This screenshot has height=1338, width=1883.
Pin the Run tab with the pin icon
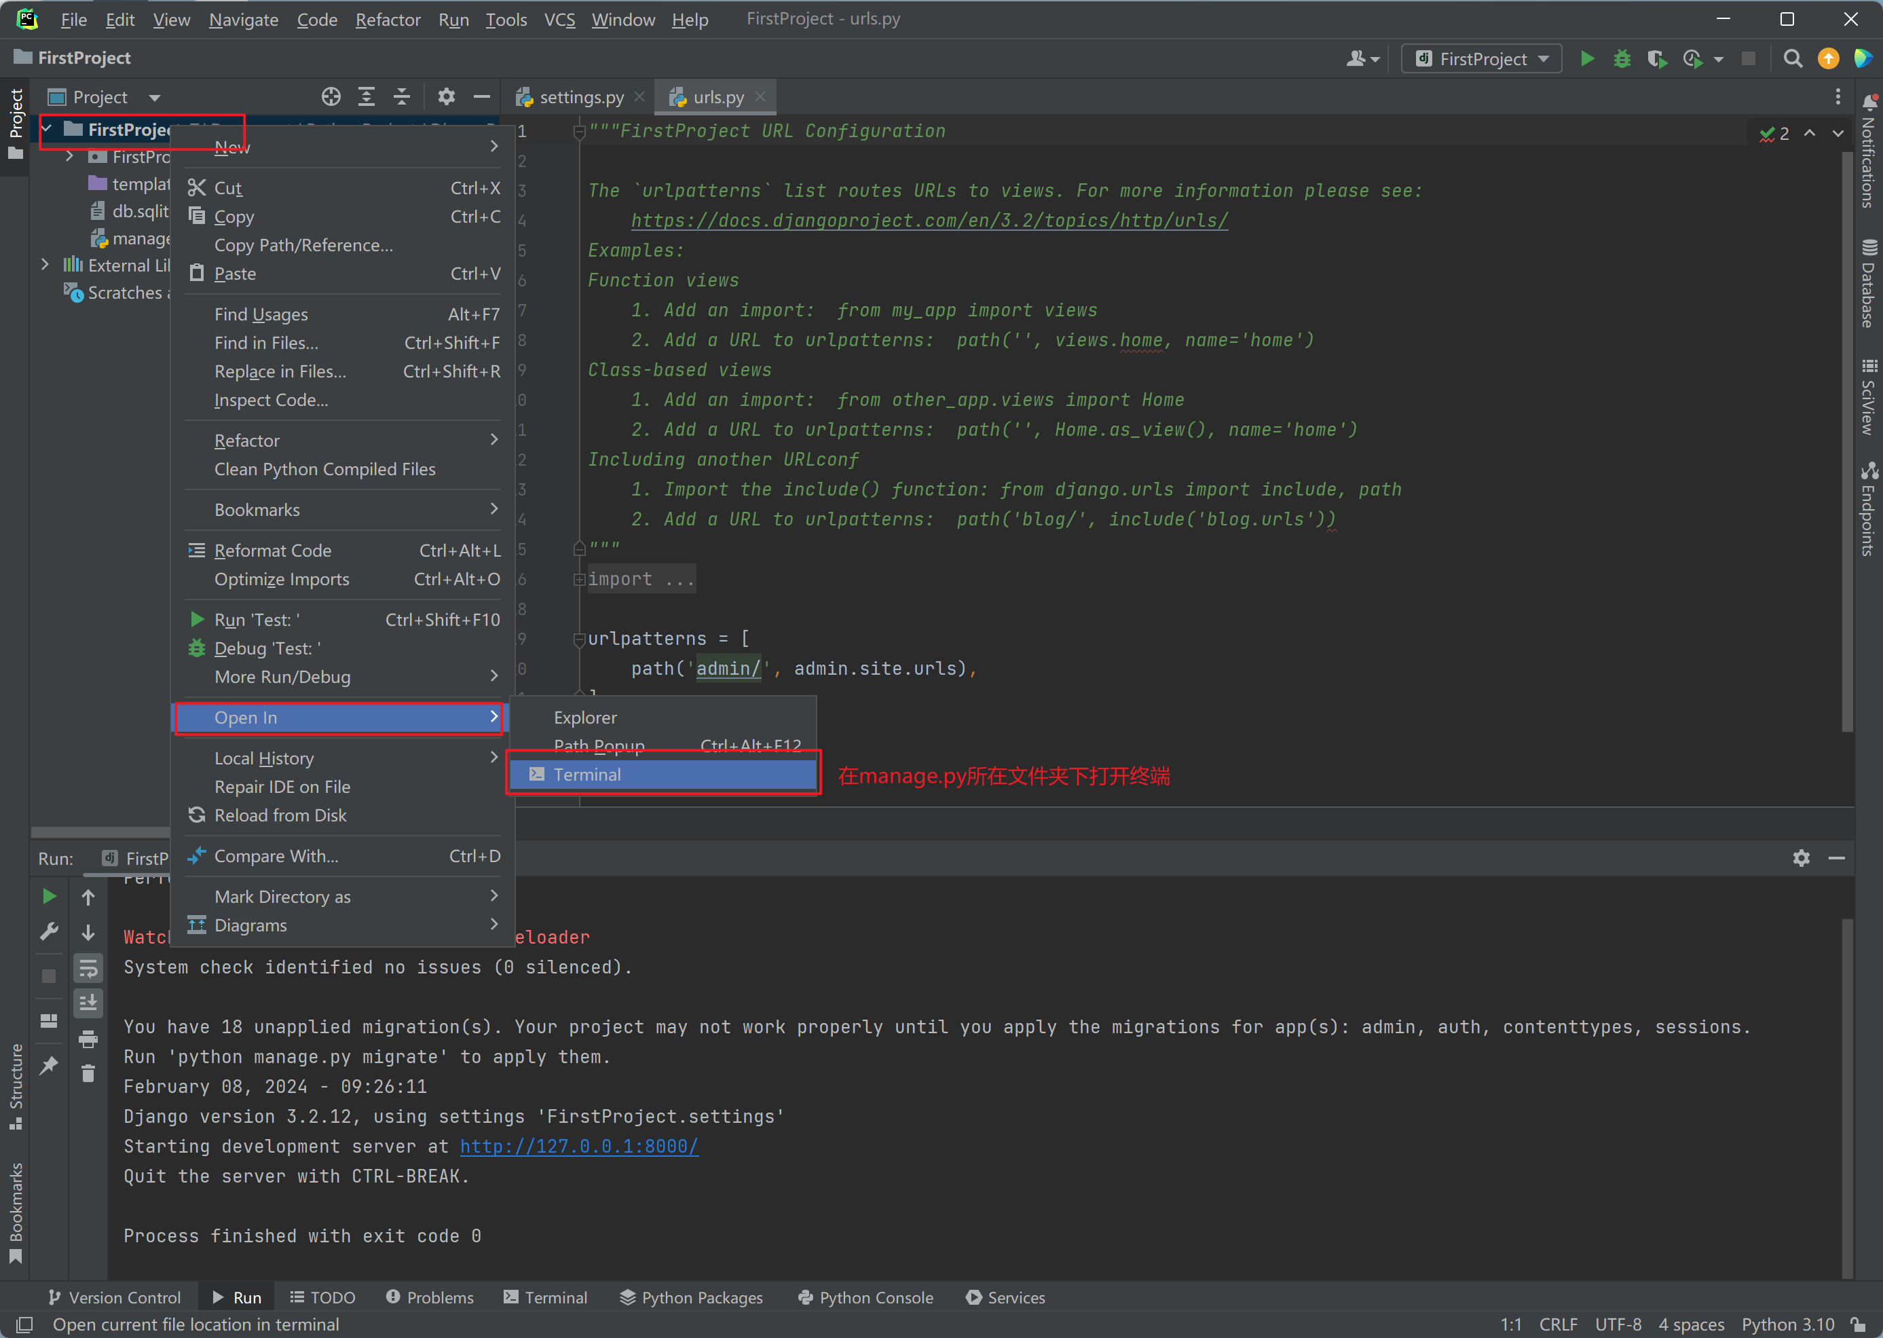coord(49,1064)
